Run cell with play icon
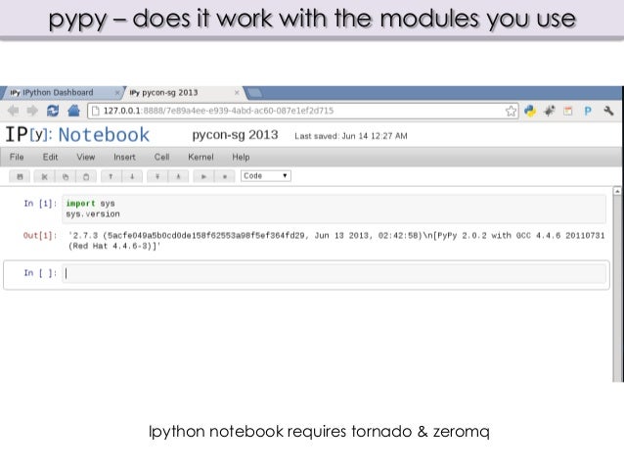Image resolution: width=624 pixels, height=469 pixels. 203,176
